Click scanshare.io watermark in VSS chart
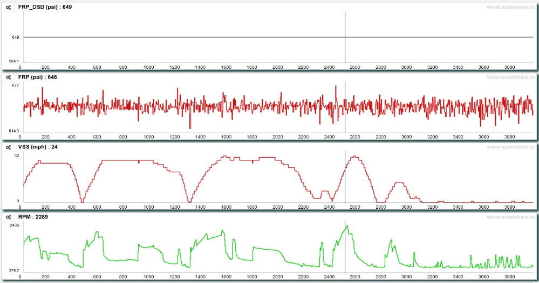This screenshot has width=539, height=283. coord(510,146)
